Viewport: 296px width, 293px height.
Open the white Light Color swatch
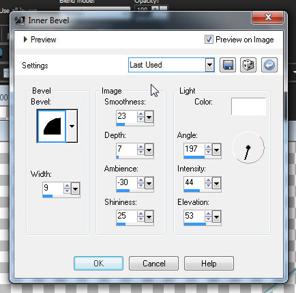(248, 107)
